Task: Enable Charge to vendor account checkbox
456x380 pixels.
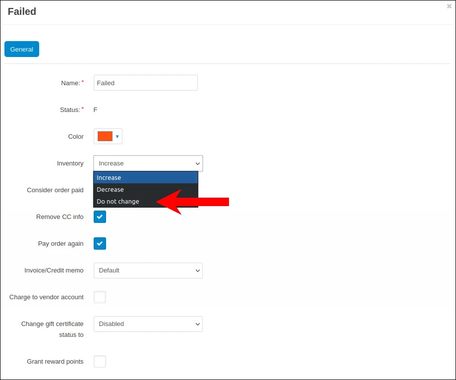Action: pos(100,297)
